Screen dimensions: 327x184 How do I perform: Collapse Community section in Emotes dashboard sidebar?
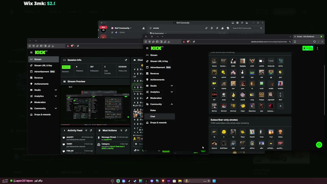[x=172, y=104]
